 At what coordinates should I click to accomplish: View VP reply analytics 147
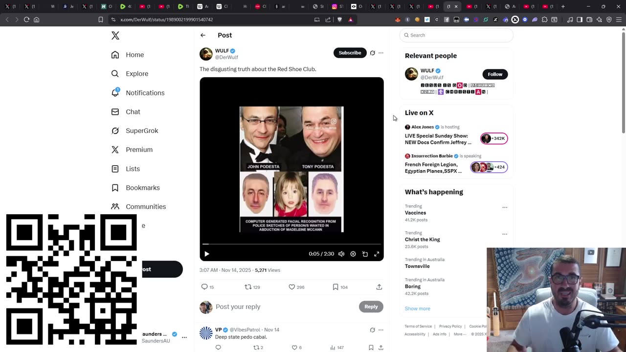[x=336, y=348]
